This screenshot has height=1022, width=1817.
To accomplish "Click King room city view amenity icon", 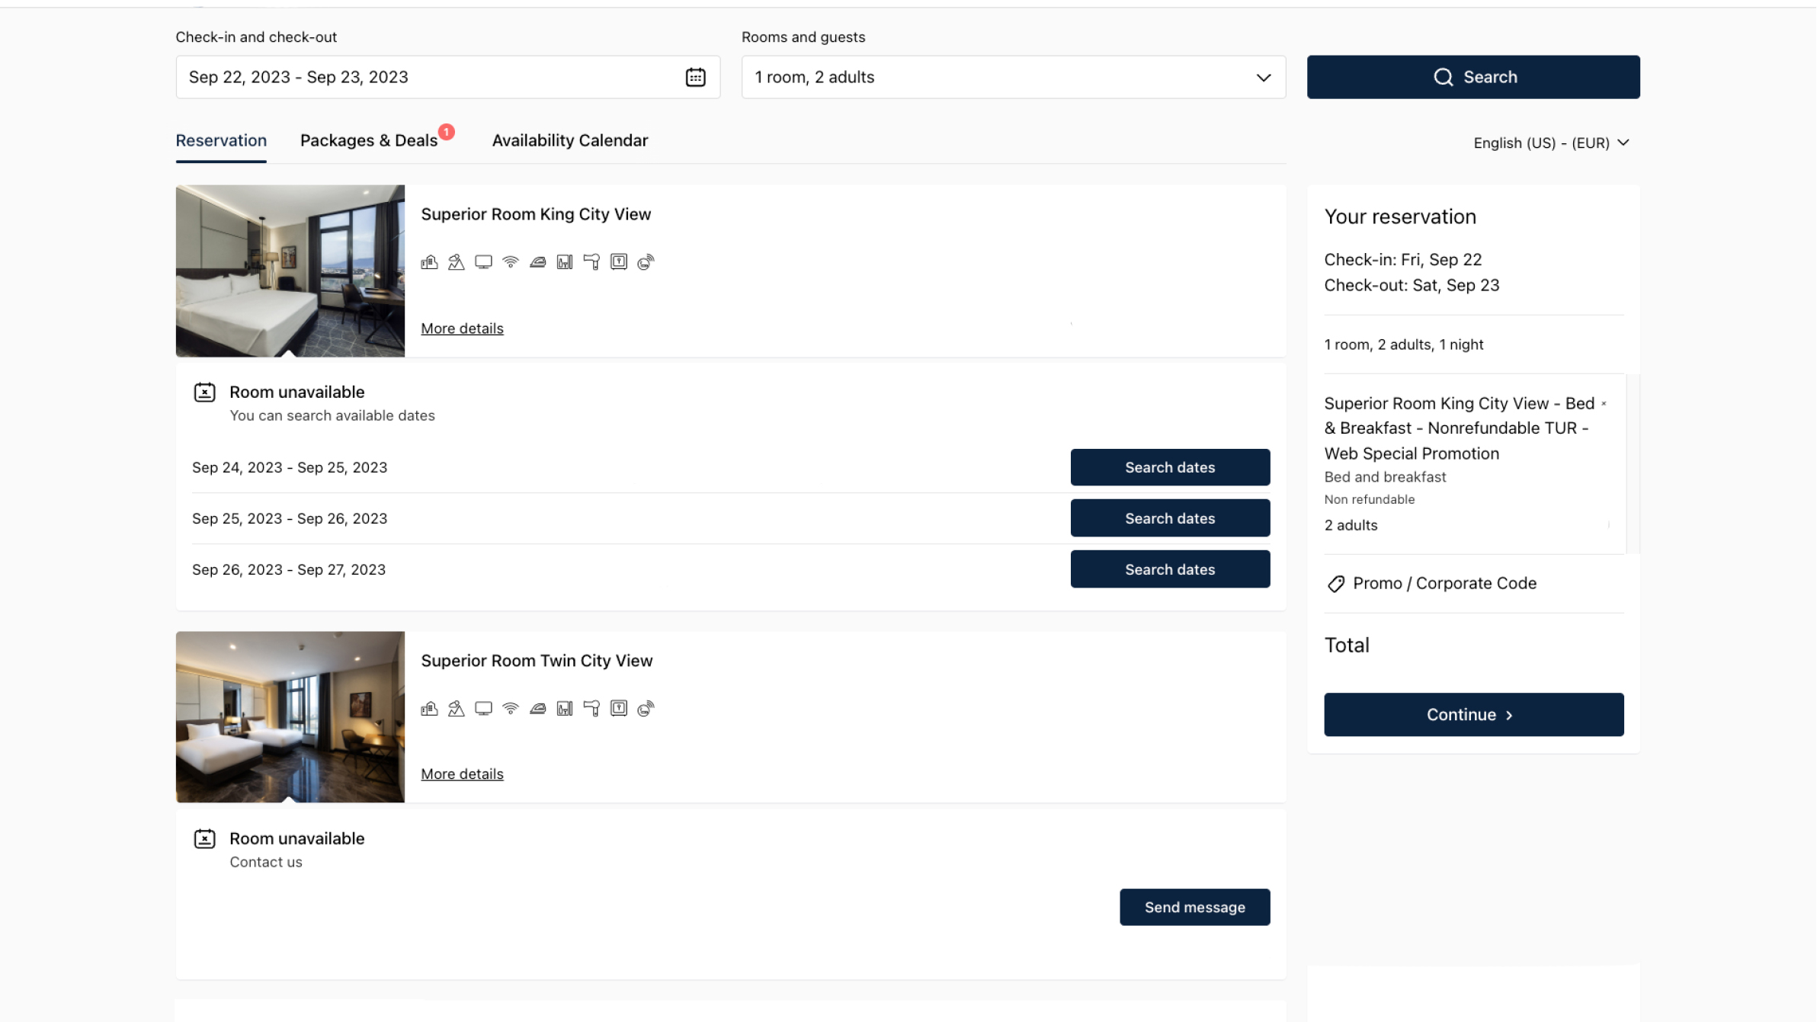I will (x=429, y=262).
